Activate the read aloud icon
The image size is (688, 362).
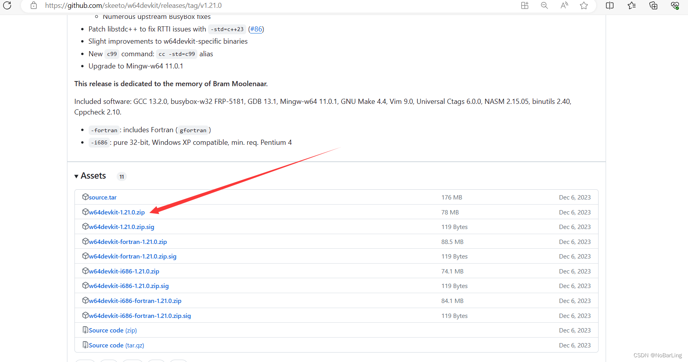point(564,6)
